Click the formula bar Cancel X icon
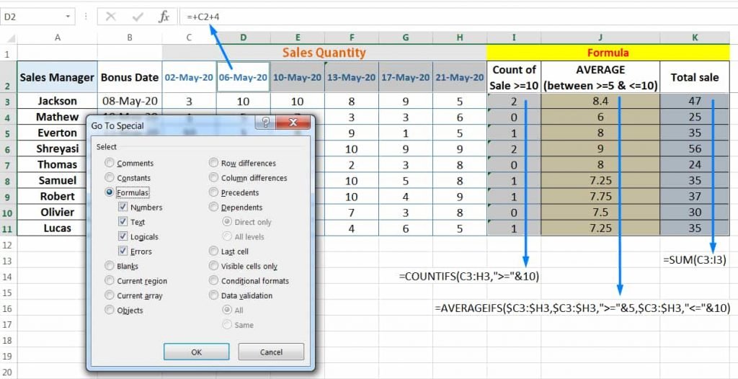The height and width of the screenshot is (379, 738). pos(110,16)
